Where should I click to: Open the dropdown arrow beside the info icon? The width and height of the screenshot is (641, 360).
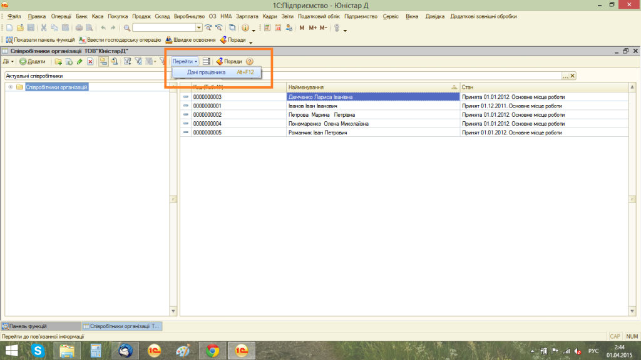pyautogui.click(x=254, y=30)
